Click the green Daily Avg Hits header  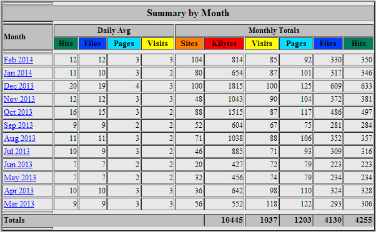(66, 44)
